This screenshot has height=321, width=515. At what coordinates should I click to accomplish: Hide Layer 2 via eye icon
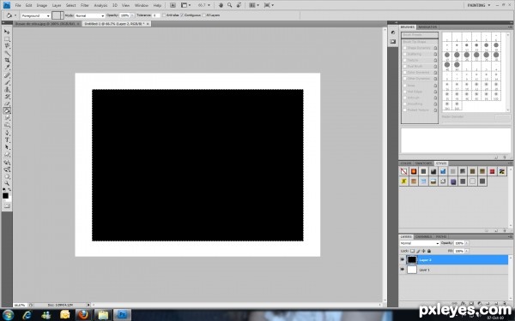403,259
